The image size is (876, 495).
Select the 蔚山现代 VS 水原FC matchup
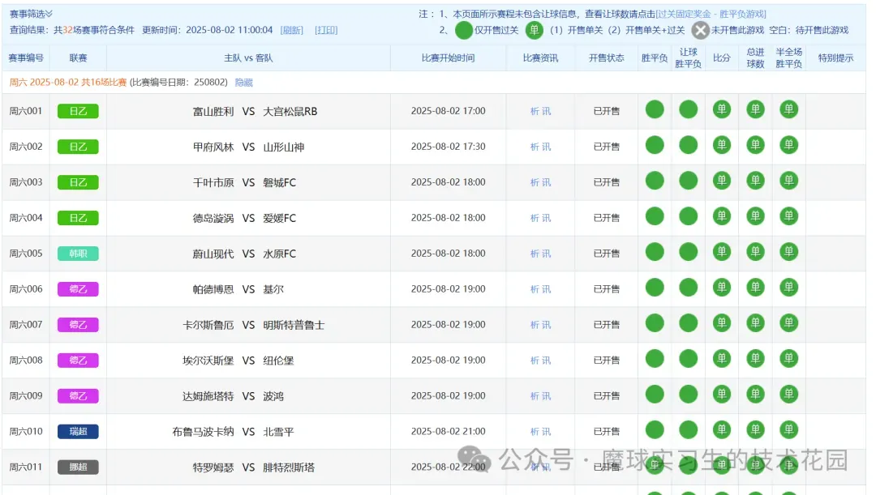[244, 254]
